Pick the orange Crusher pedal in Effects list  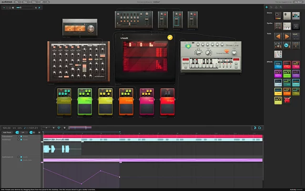pos(287,92)
